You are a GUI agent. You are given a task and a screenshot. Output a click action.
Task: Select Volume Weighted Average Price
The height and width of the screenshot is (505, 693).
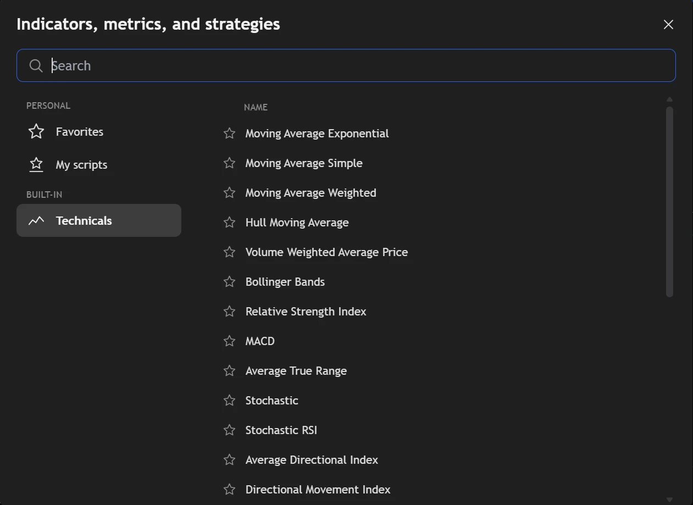[x=327, y=252]
